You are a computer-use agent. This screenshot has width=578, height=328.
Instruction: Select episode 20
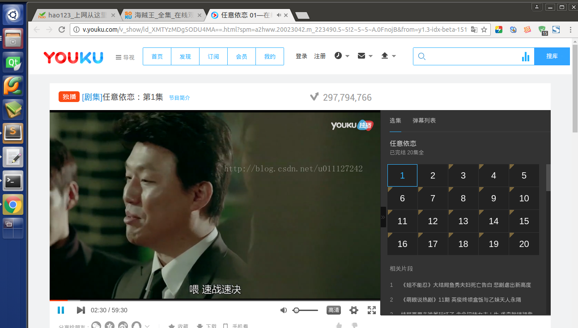pos(524,244)
